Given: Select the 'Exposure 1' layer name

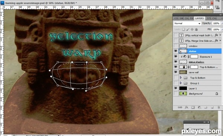Looking at the screenshot, I should (x=206, y=56).
